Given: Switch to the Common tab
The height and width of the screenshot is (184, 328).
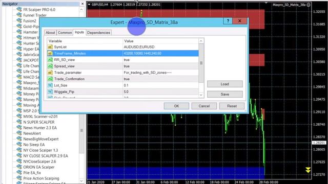Looking at the screenshot, I should [65, 33].
